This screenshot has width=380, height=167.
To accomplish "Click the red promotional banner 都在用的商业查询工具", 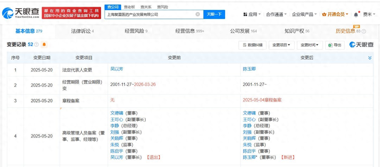I will 71,13.
